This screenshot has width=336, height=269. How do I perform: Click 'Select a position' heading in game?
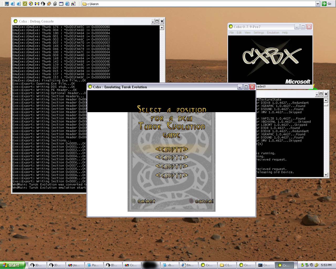(172, 109)
